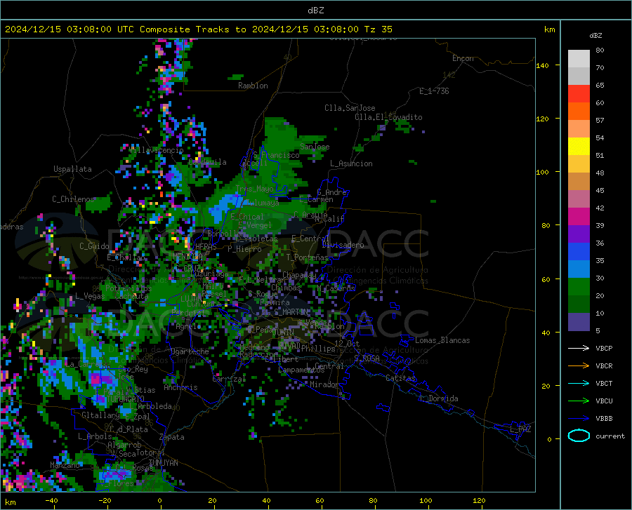Image resolution: width=632 pixels, height=510 pixels.
Task: Select the bright green 20-30 dBZ swatch
Action: [579, 287]
